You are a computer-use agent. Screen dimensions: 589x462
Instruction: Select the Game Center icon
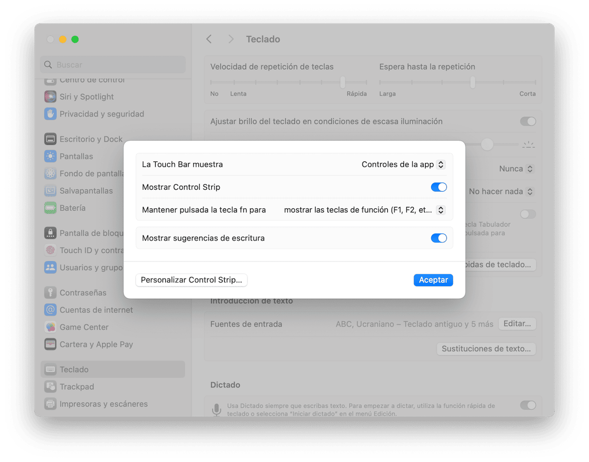click(50, 327)
